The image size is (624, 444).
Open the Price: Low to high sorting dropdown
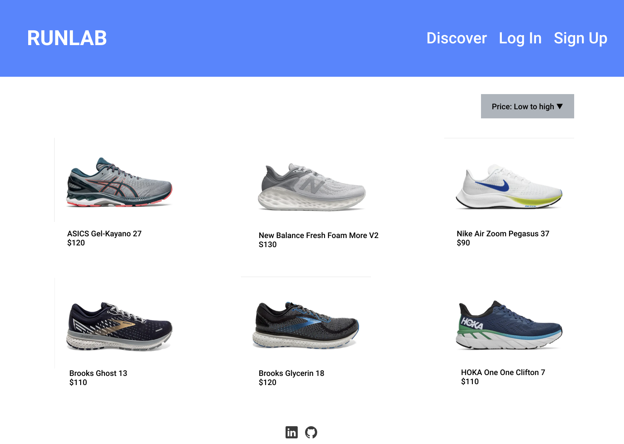[527, 106]
